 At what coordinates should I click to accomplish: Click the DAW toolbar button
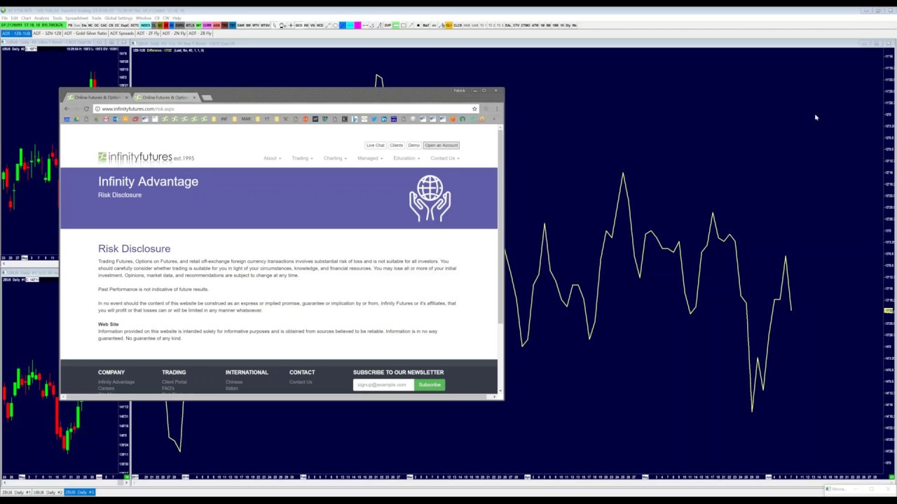241,25
